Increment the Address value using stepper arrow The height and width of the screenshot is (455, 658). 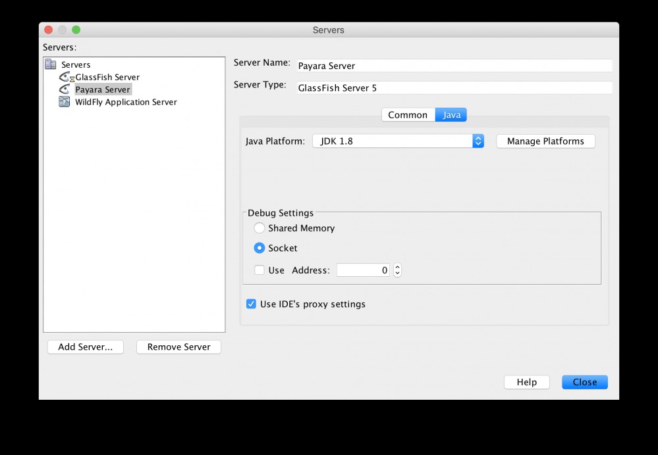point(397,266)
